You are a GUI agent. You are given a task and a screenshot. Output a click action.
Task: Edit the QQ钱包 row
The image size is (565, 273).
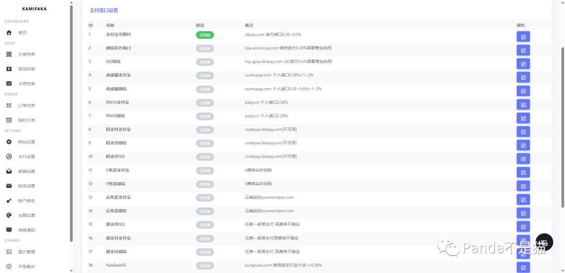[523, 64]
